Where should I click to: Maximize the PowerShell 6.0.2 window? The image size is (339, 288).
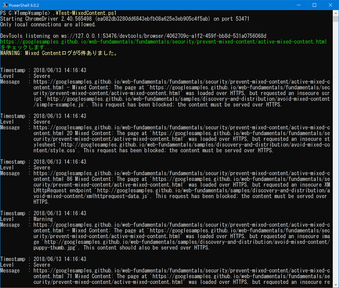[314, 5]
